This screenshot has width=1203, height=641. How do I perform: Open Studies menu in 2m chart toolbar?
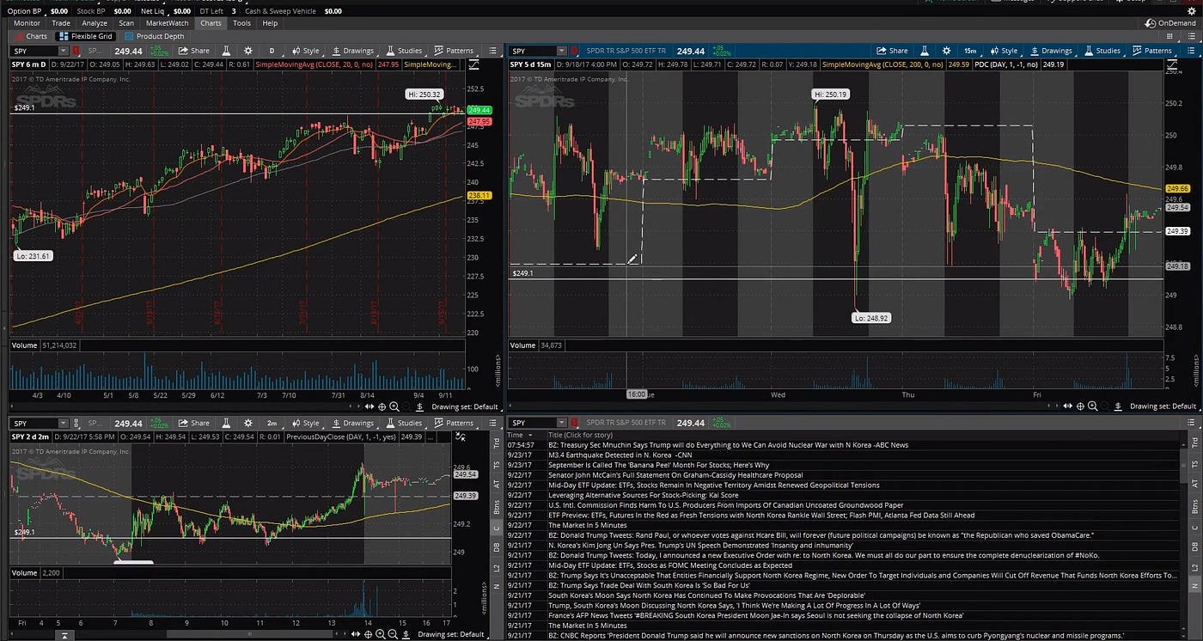(x=404, y=423)
